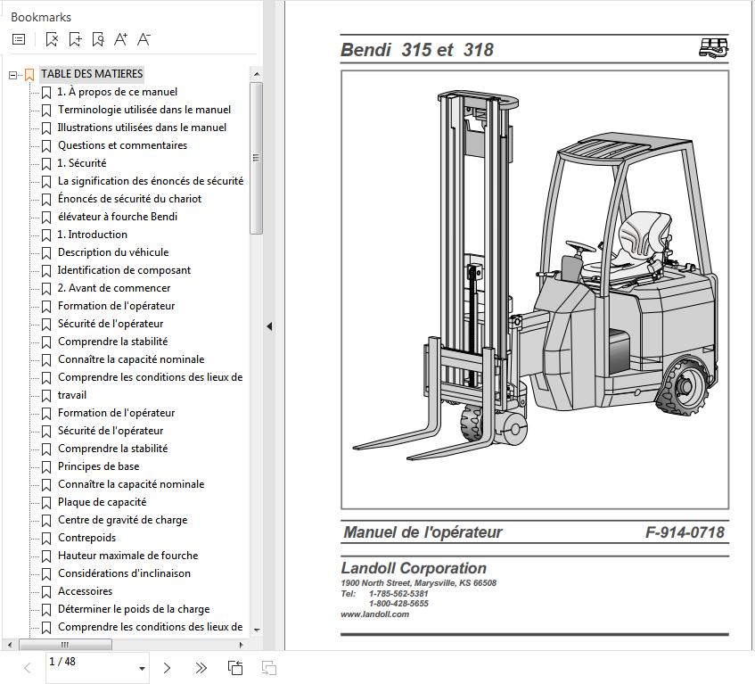Open 'La signification des énoncés de sécurité'
The height and width of the screenshot is (684, 755).
click(151, 181)
